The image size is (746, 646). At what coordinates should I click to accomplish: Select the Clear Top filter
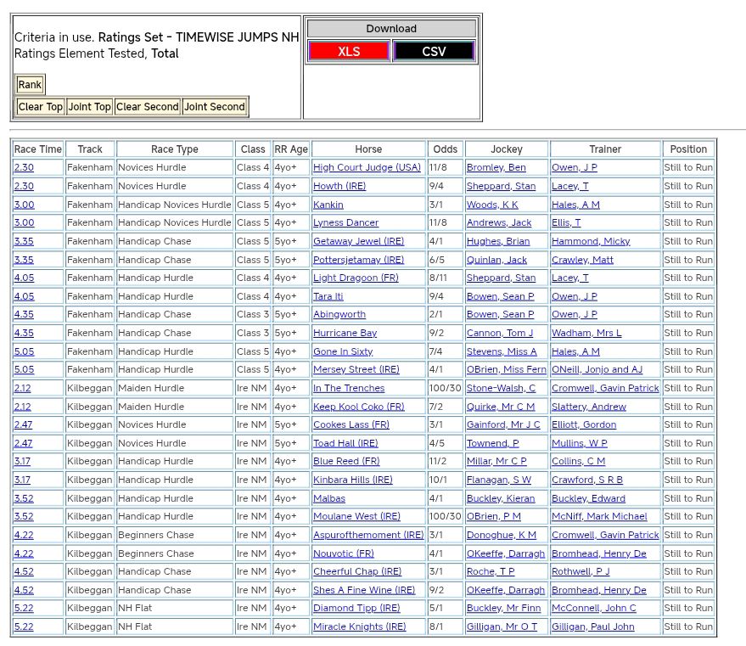40,107
